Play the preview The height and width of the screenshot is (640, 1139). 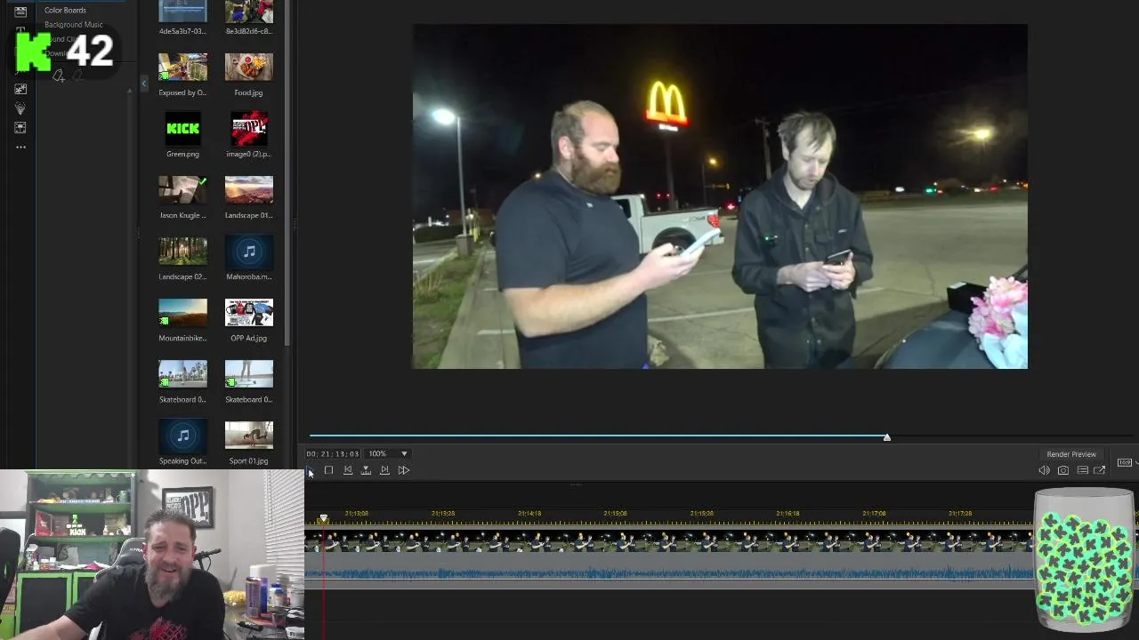click(310, 470)
